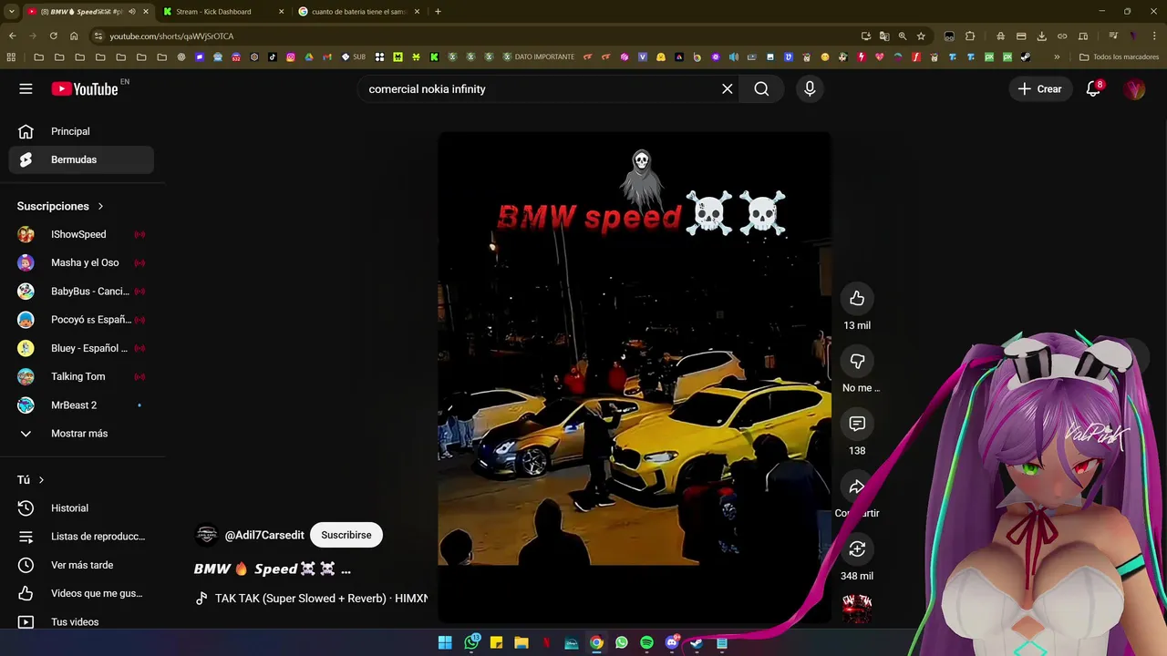Open IShowSpeed subscription channel
The image size is (1167, 656).
81,234
